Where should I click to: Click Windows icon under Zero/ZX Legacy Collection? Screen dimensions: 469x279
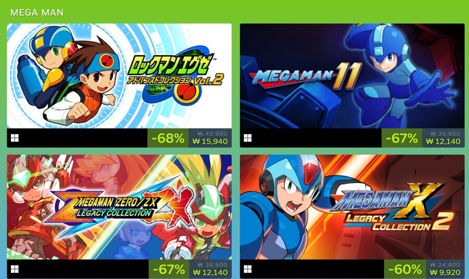[x=15, y=269]
